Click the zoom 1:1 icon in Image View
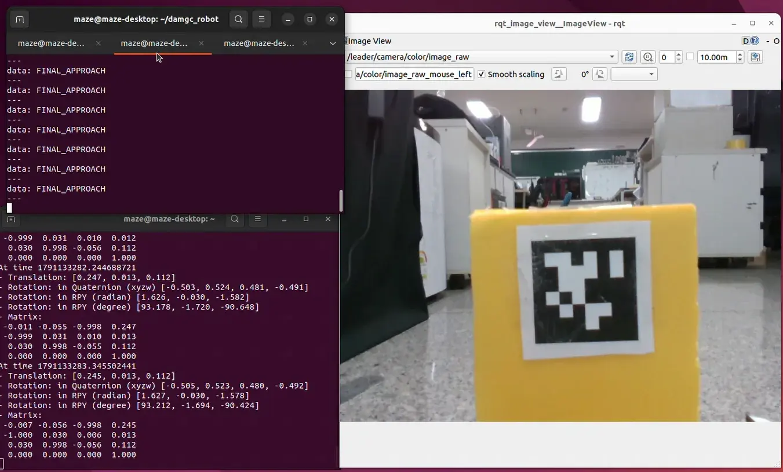The width and height of the screenshot is (783, 472). 648,57
